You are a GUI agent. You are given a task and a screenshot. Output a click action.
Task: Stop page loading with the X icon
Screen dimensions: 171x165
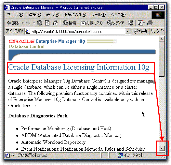[40, 23]
